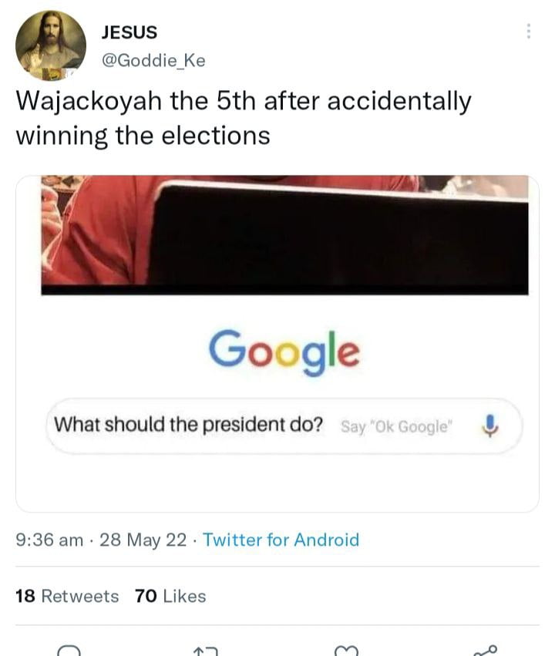Click the 9:36 am timestamp
Image resolution: width=555 pixels, height=656 pixels.
(49, 540)
